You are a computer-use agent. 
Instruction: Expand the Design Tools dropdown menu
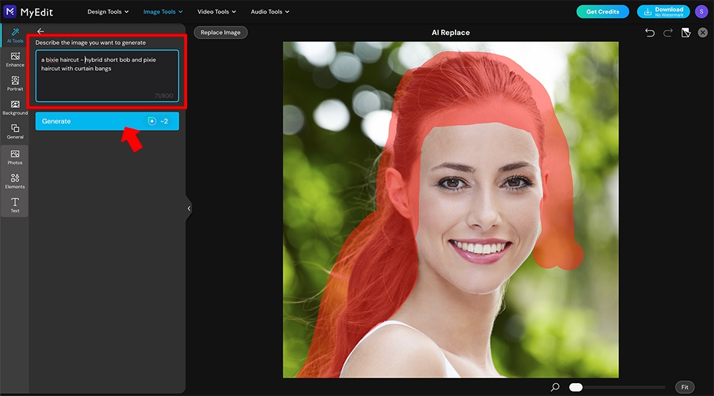(x=108, y=12)
